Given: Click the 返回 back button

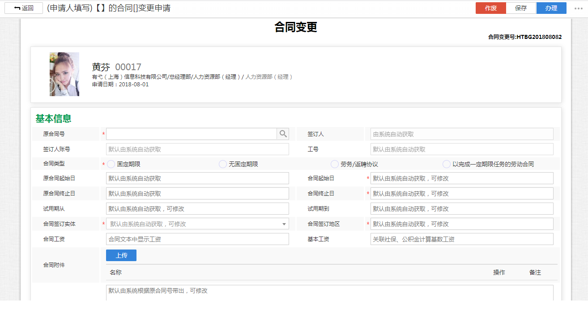Looking at the screenshot, I should tap(24, 8).
